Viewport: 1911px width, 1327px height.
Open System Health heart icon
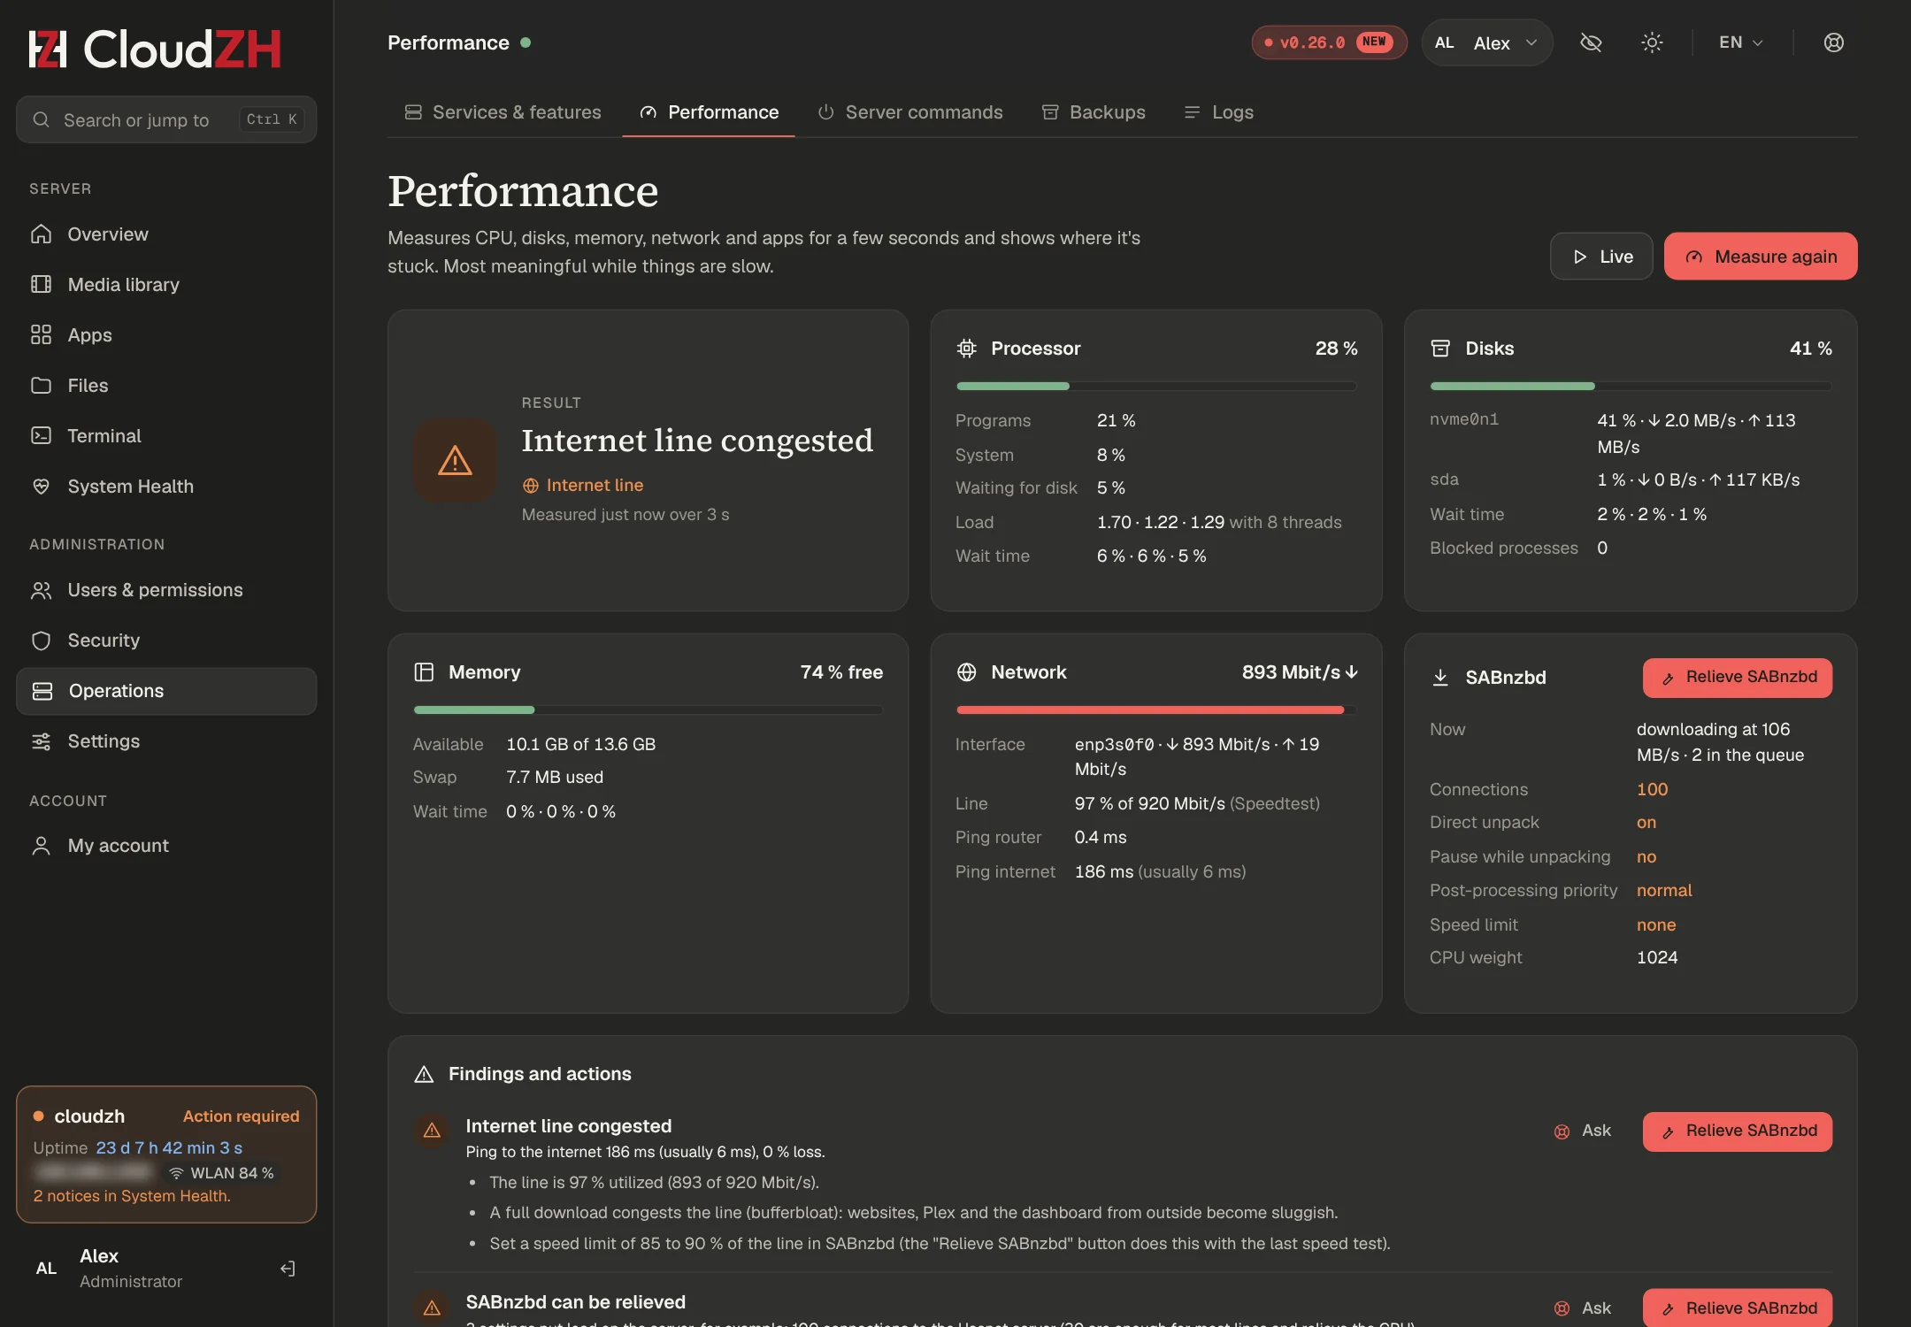[41, 486]
